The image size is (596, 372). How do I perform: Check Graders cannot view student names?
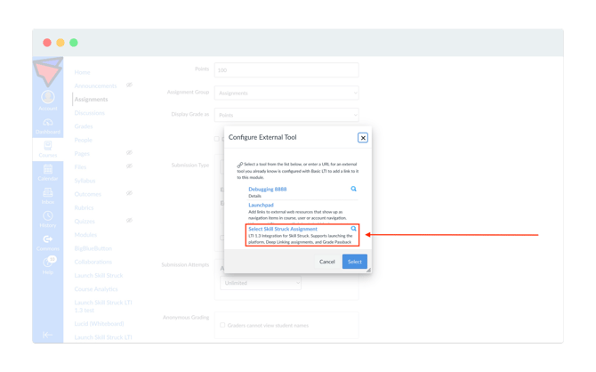click(222, 325)
